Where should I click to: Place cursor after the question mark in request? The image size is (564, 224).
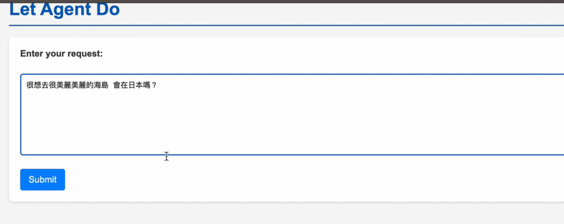click(159, 85)
